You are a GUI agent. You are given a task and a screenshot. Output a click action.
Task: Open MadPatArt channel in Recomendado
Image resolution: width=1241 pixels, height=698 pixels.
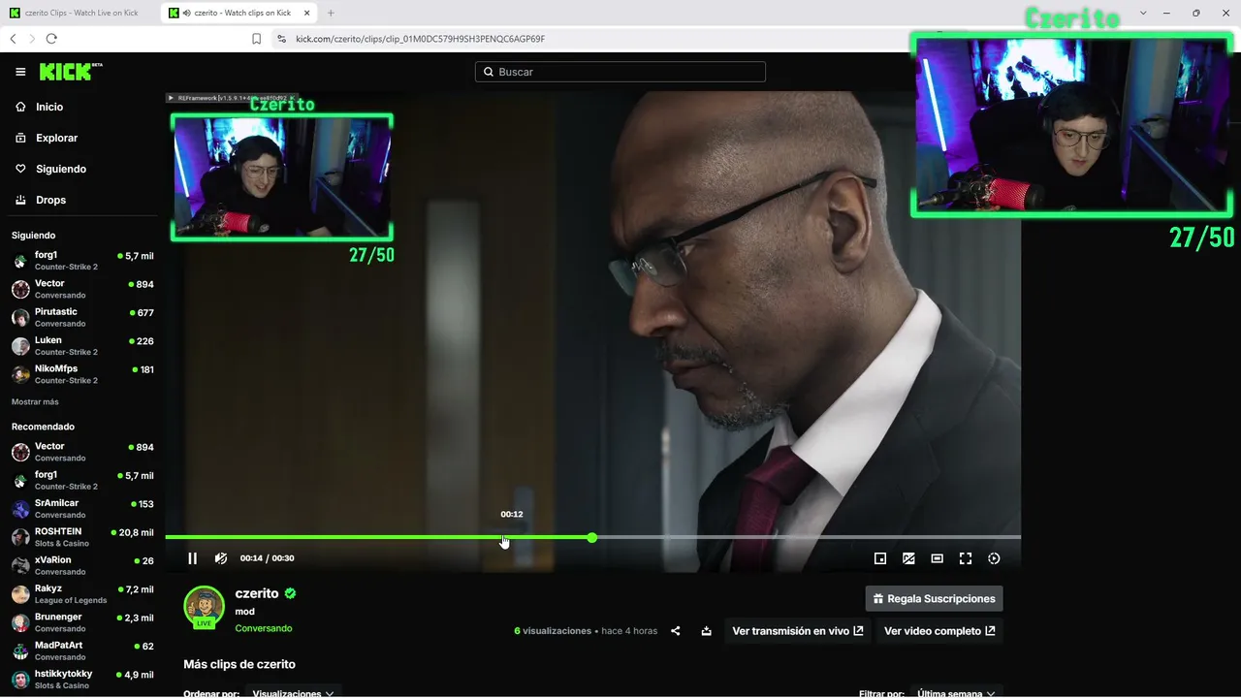82,650
